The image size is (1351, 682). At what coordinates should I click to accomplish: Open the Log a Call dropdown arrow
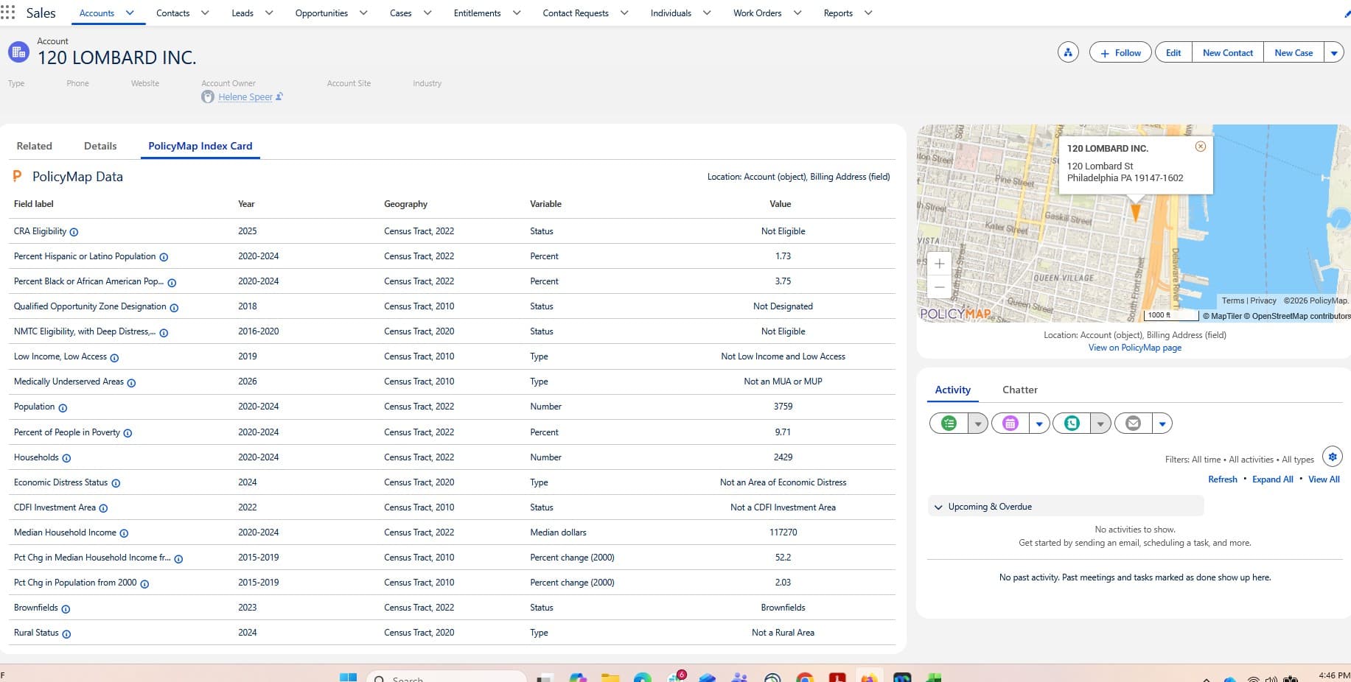pyautogui.click(x=1100, y=423)
